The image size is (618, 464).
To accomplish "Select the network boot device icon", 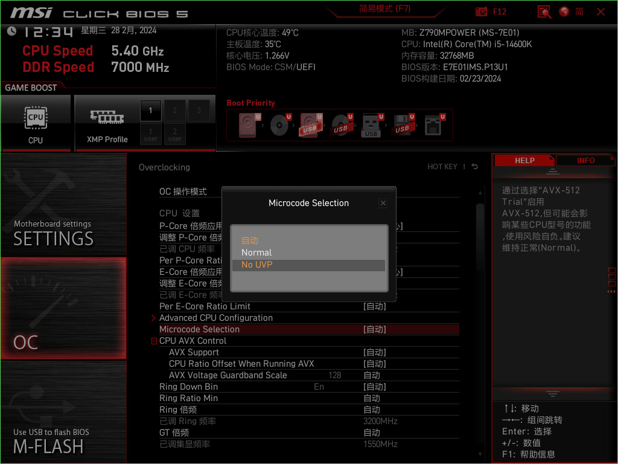I will [x=435, y=125].
